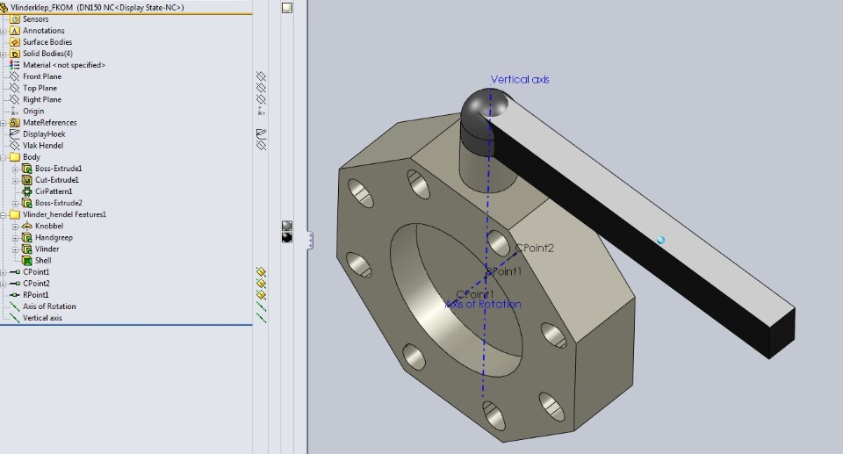This screenshot has width=843, height=454.
Task: Toggle Vlak Hendel visibility in display pane
Action: pyautogui.click(x=262, y=145)
